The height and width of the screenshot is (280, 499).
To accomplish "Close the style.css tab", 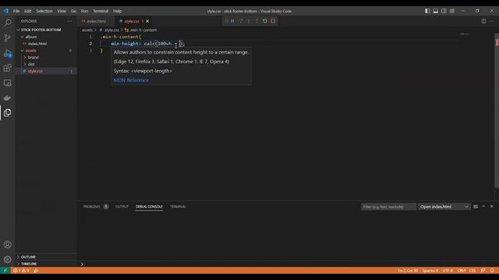I will click(x=147, y=21).
